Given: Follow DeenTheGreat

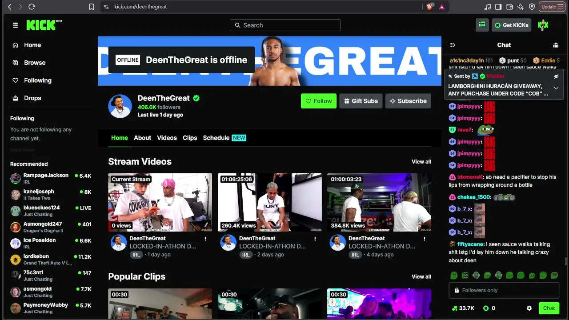Looking at the screenshot, I should (319, 101).
